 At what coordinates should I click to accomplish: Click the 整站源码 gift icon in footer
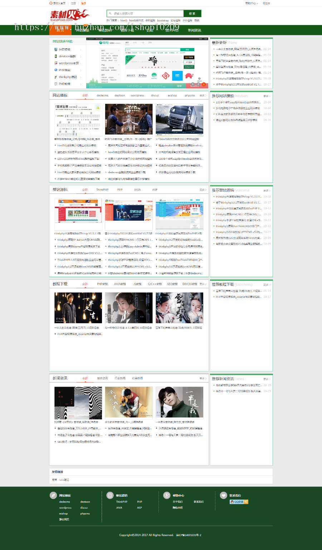click(x=109, y=496)
